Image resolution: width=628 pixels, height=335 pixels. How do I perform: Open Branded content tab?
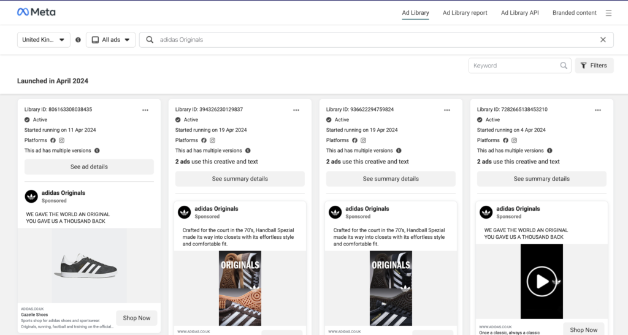pos(574,13)
